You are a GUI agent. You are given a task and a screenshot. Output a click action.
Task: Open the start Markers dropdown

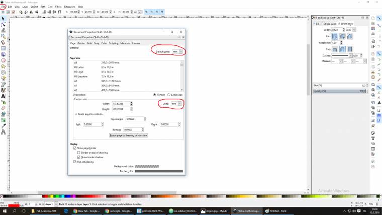click(337, 61)
